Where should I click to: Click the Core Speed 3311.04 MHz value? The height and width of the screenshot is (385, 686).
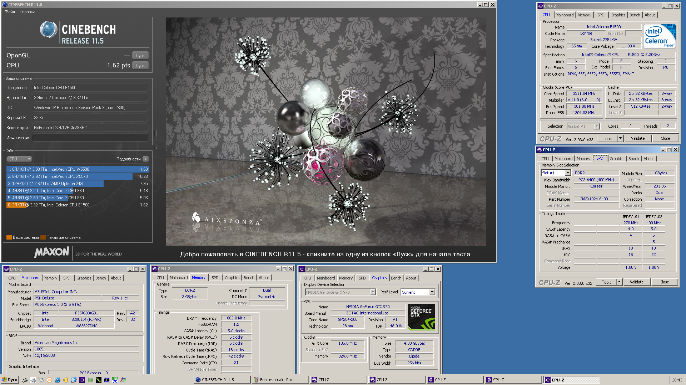(x=584, y=94)
